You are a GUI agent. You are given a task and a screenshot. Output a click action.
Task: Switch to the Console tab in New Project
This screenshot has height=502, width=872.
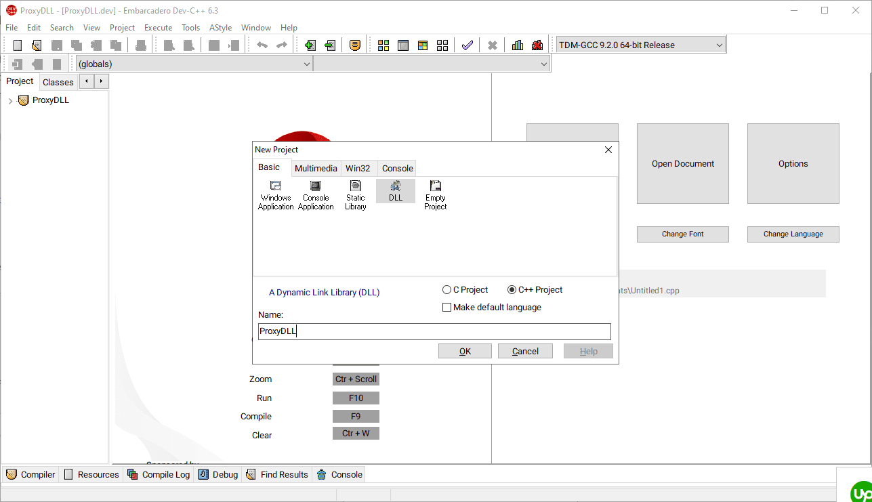click(x=397, y=169)
